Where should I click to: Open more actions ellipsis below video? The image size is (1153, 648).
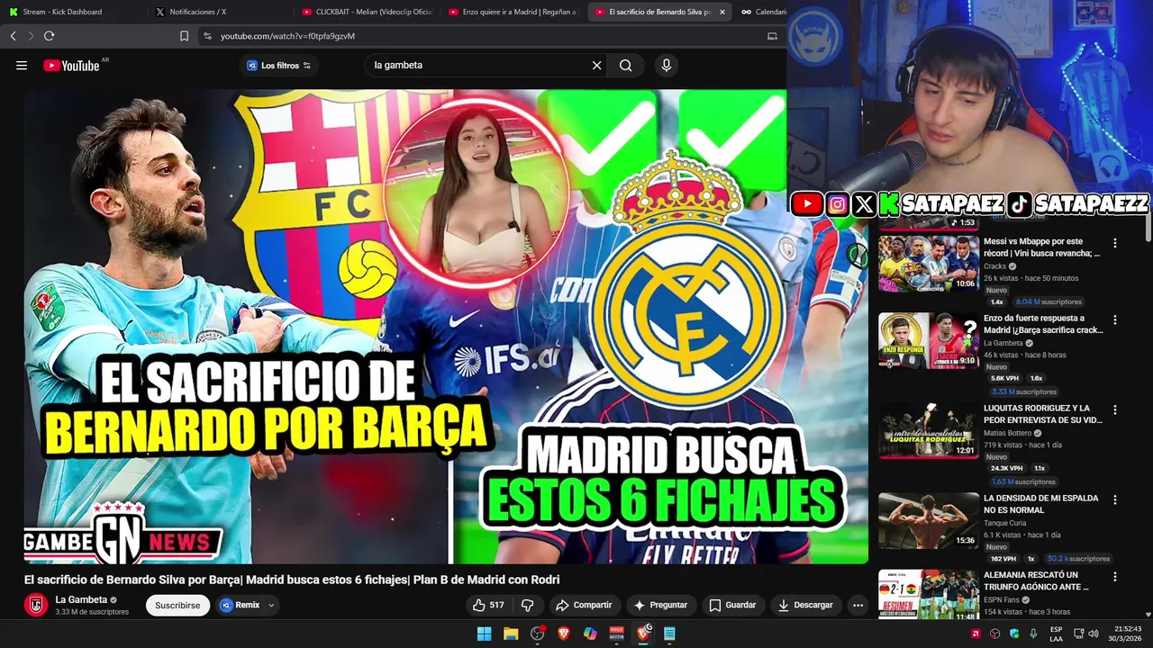(x=858, y=605)
